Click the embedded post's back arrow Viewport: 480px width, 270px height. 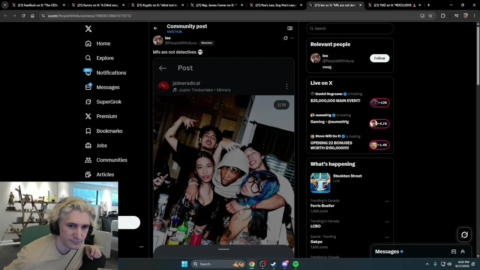pyautogui.click(x=162, y=68)
